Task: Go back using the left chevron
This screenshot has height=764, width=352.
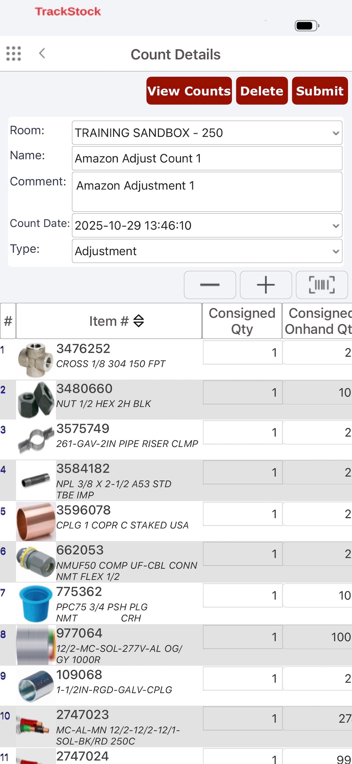Action: pyautogui.click(x=42, y=53)
